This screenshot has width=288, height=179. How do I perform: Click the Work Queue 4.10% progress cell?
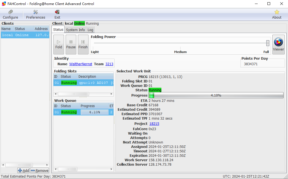95,112
